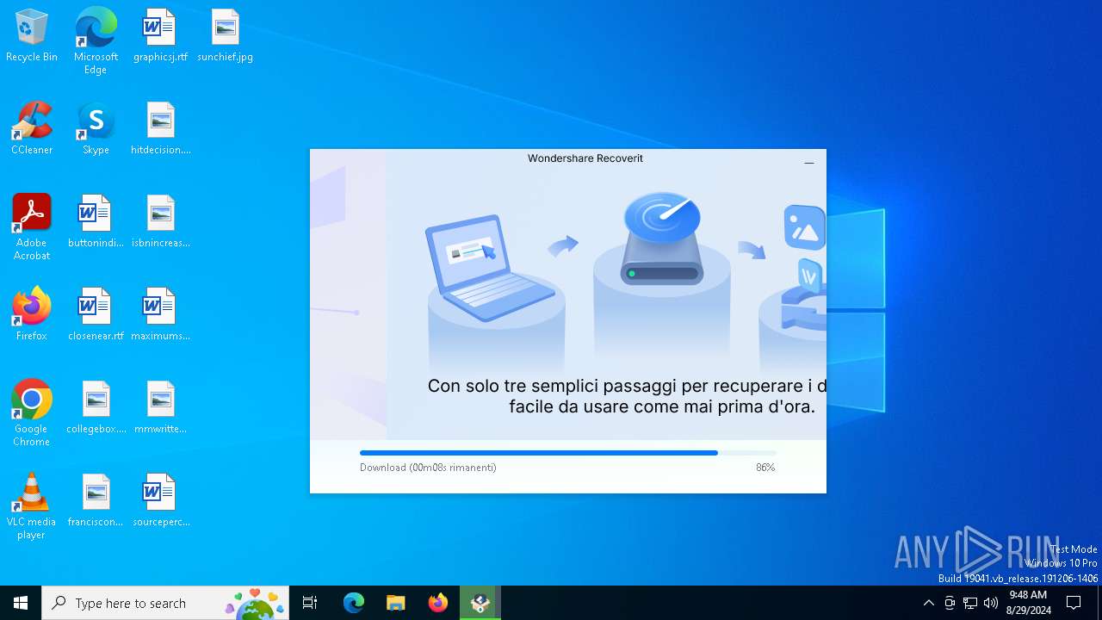
Task: Click the Wondershare Recoverit window title
Action: pos(585,158)
